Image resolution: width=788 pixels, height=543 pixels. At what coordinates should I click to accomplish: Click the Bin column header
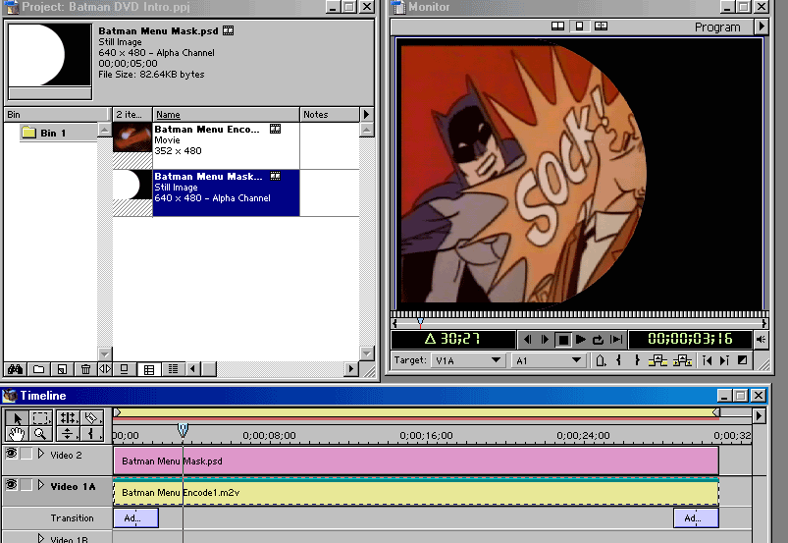56,115
